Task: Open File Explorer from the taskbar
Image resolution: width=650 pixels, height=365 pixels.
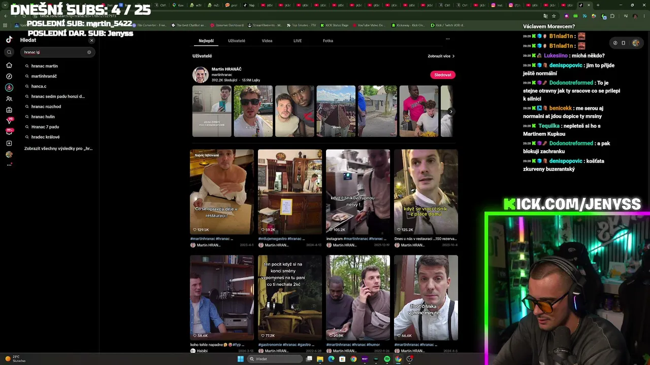Action: pyautogui.click(x=320, y=359)
